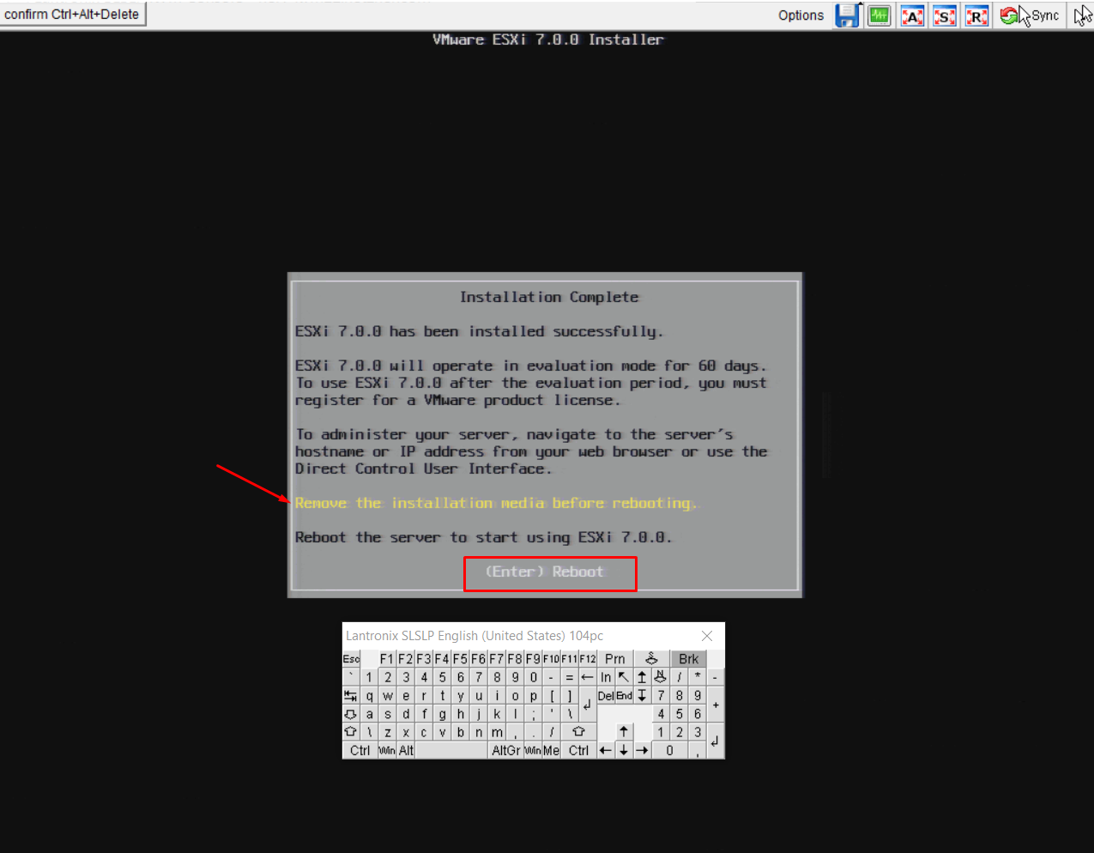1094x853 pixels.
Task: Click the Alt key left of spacebar
Action: click(x=406, y=750)
